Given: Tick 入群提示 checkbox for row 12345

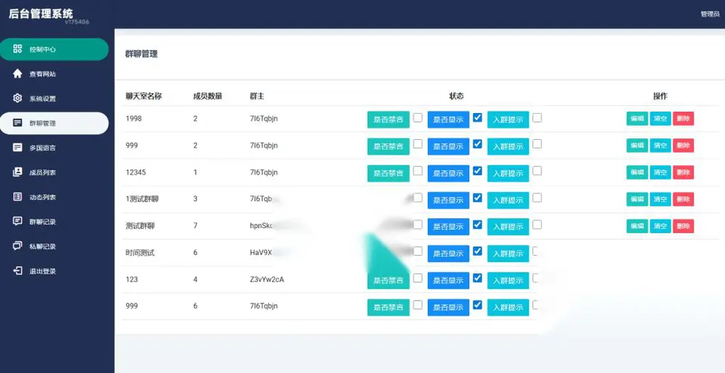Looking at the screenshot, I should point(536,171).
